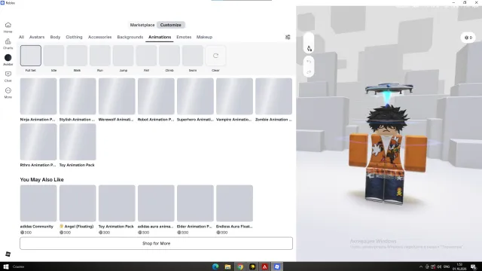Redo the avatar change
This screenshot has height=271, width=482.
pyautogui.click(x=309, y=72)
